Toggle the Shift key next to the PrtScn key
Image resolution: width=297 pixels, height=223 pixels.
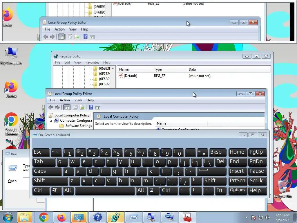215,181
